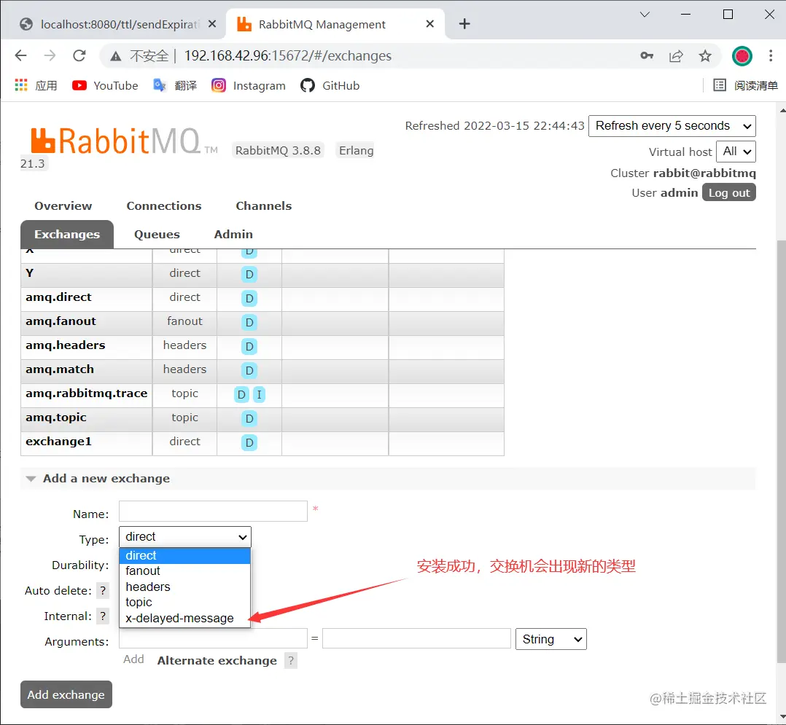Open the amq.direct exchange
This screenshot has height=725, width=786.
[x=58, y=297]
